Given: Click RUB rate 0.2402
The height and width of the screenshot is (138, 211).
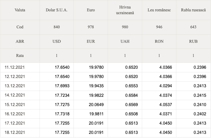Looking at the screenshot, I should click(200, 114).
